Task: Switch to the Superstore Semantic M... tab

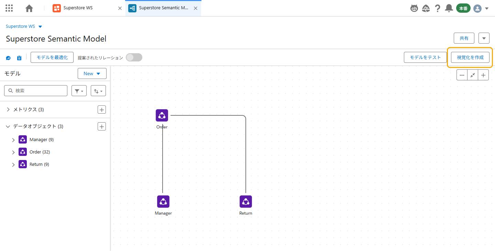Action: 163,8
